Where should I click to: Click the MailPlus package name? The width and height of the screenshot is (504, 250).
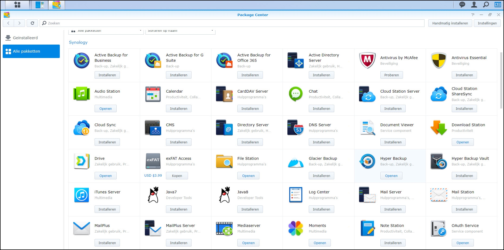point(102,226)
